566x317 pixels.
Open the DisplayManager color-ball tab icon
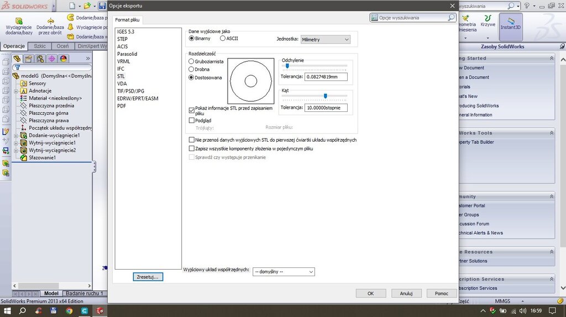[x=64, y=58]
